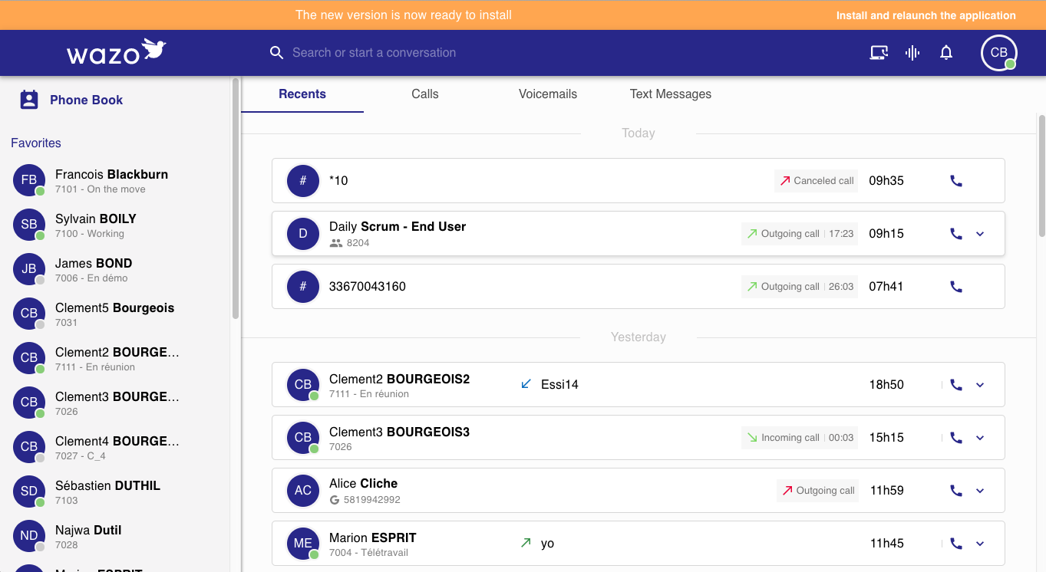
Task: Call 33670043160 using its phone icon
Action: tap(956, 287)
